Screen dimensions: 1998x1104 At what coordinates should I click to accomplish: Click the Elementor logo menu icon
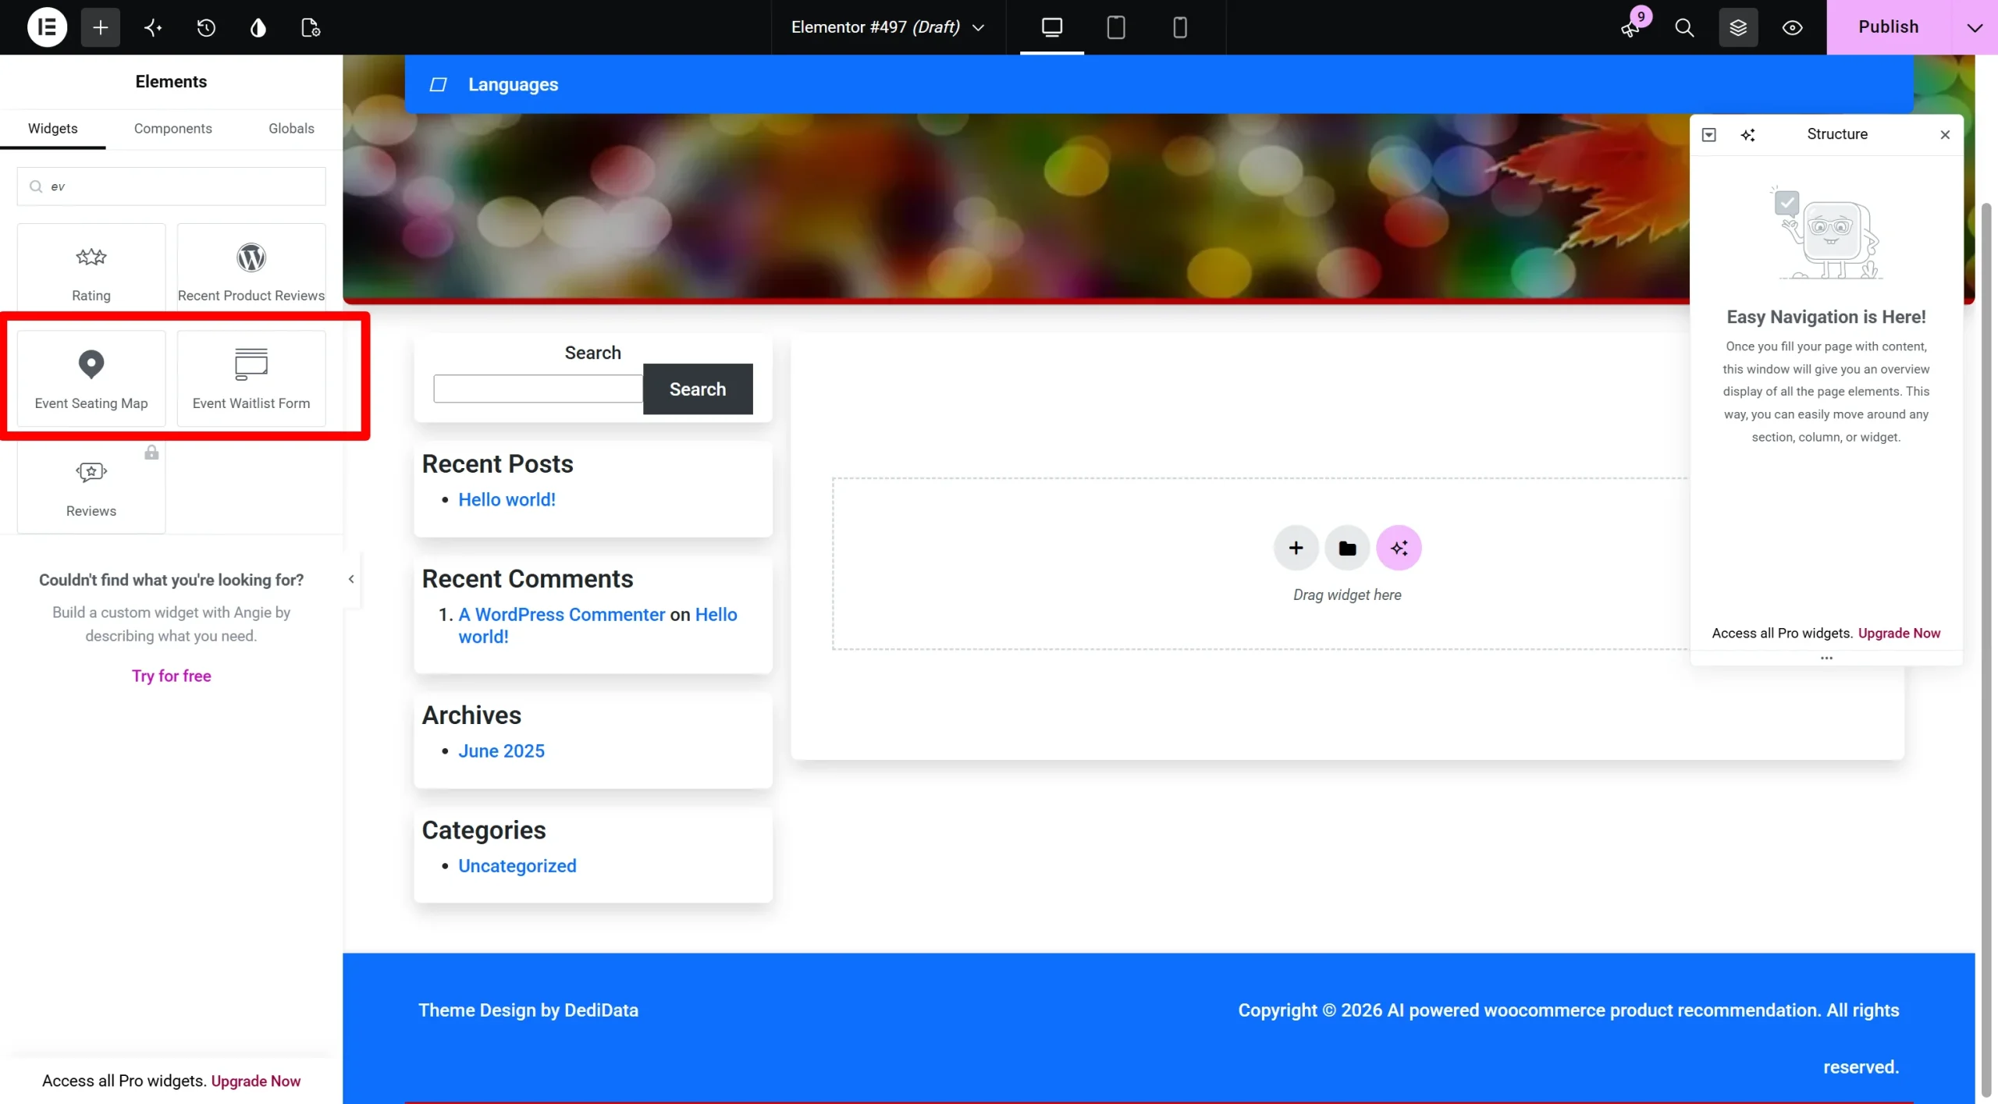(47, 27)
